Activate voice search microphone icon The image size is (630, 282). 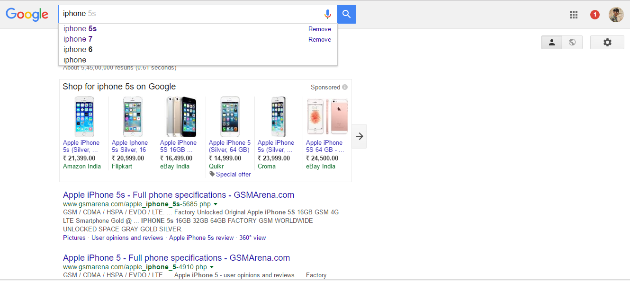328,14
